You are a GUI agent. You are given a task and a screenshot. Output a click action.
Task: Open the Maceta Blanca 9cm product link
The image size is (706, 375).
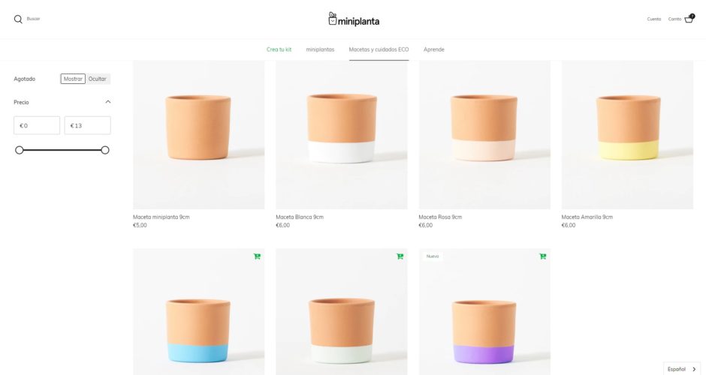point(300,217)
